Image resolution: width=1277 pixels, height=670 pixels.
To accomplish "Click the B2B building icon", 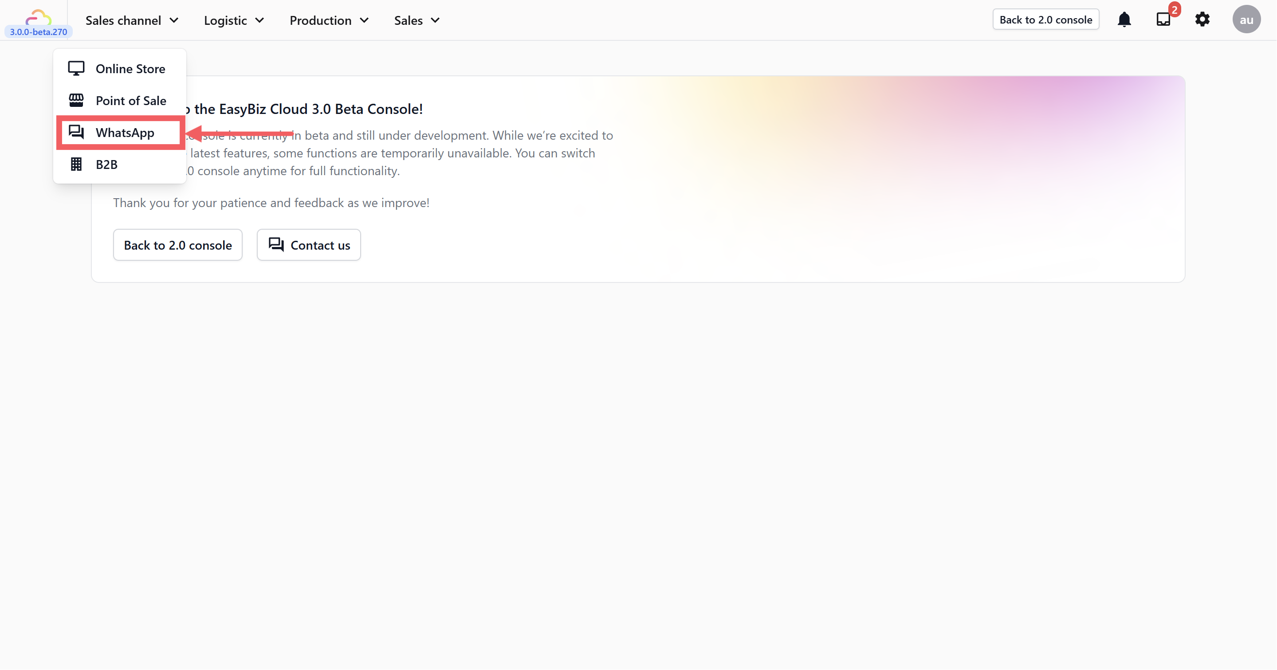I will [x=76, y=164].
